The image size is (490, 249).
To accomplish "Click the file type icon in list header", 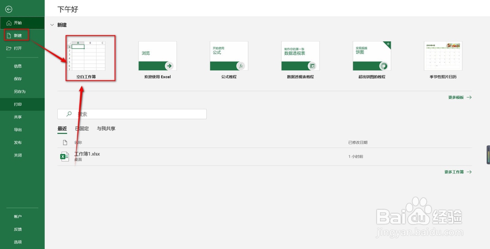I will (65, 142).
